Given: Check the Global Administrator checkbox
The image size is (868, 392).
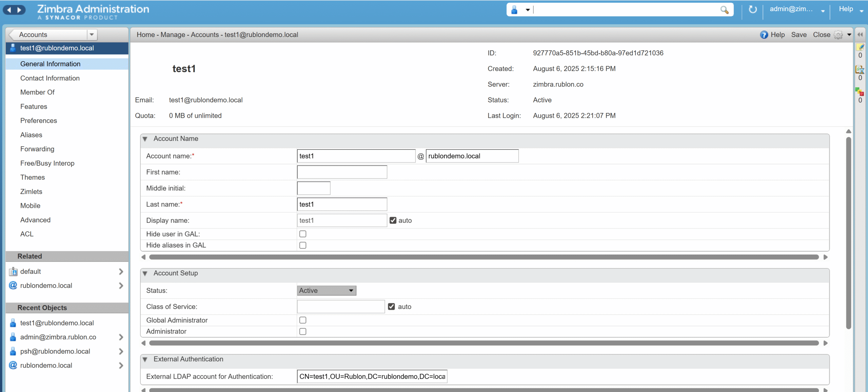Looking at the screenshot, I should coord(302,320).
